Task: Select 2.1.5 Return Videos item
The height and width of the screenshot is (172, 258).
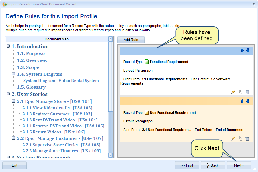Action: [x=54, y=132]
